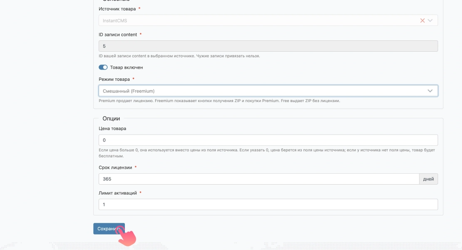Click the ID вашей записи content hint text
This screenshot has width=462, height=250.
tap(179, 56)
